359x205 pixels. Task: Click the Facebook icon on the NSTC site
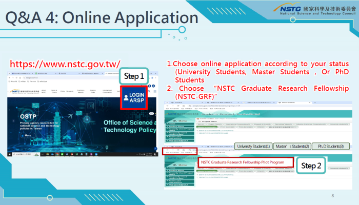(x=150, y=86)
